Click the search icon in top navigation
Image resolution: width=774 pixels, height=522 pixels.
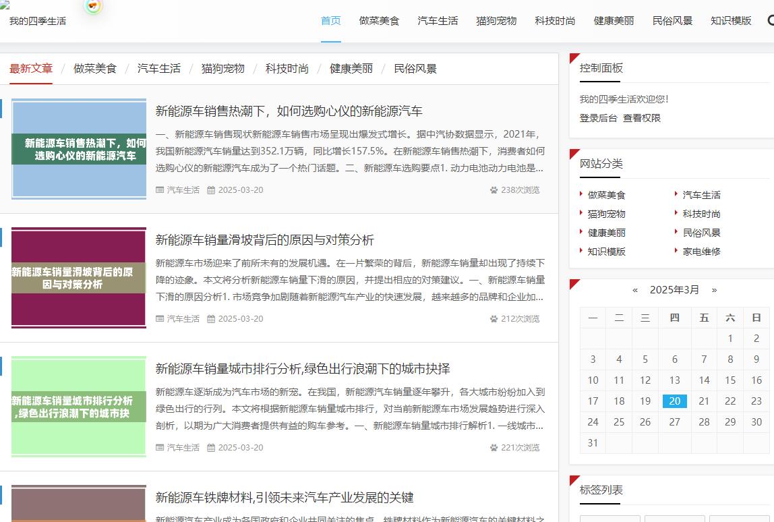tap(770, 20)
